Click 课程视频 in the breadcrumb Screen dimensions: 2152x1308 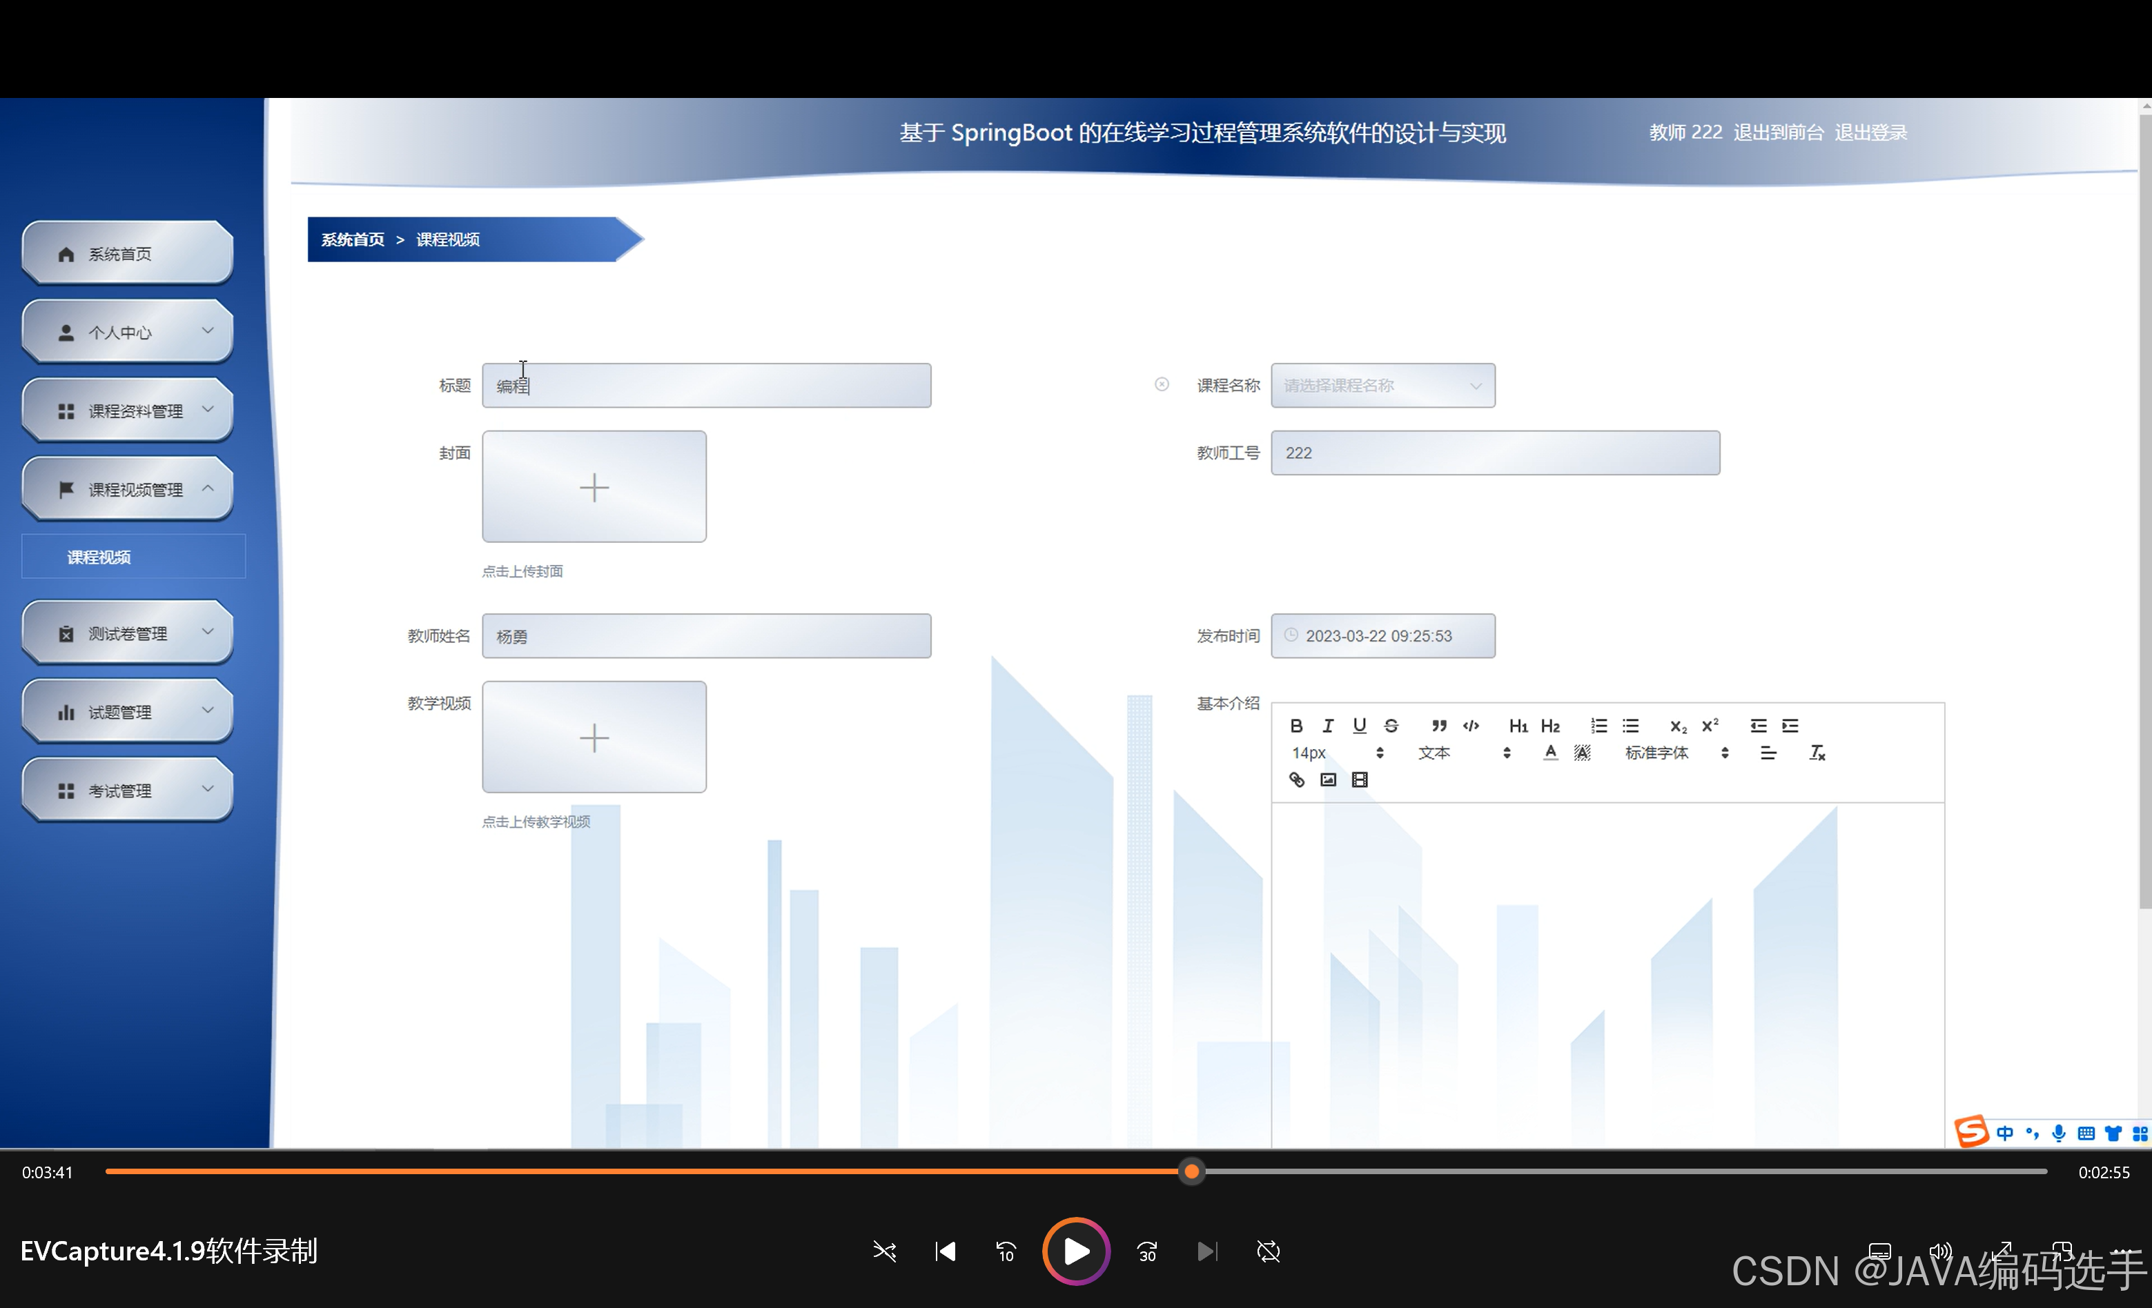coord(448,239)
